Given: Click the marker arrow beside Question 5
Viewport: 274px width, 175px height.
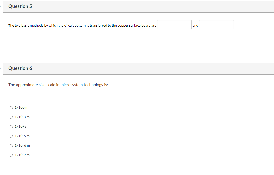Looking at the screenshot, I should pos(1,6).
